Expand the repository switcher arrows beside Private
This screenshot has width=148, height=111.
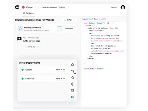coord(69,7)
